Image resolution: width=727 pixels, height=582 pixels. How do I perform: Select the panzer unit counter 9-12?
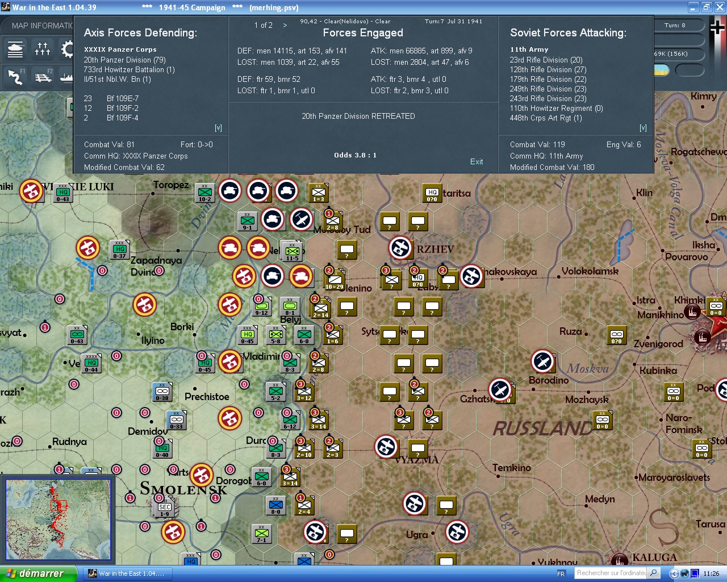pos(261,306)
